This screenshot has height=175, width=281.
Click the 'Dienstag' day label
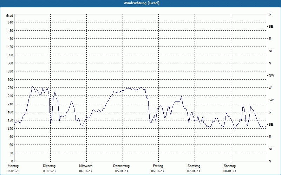pos(49,166)
